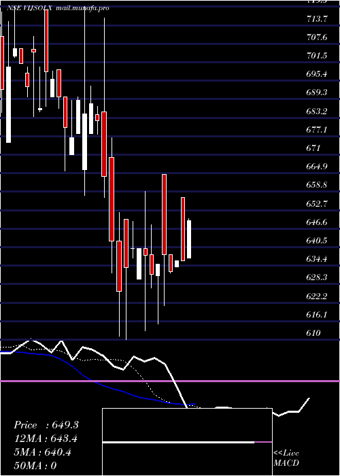The height and width of the screenshot is (476, 340).
Task: Click the 616.1 price axis label
Action: (x=317, y=315)
